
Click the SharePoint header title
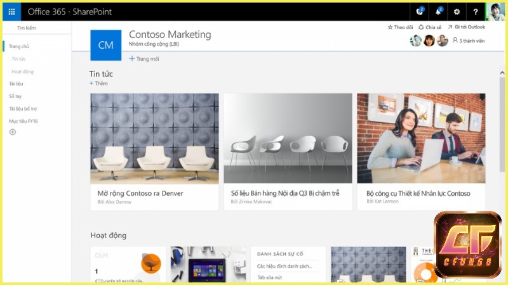(x=92, y=12)
